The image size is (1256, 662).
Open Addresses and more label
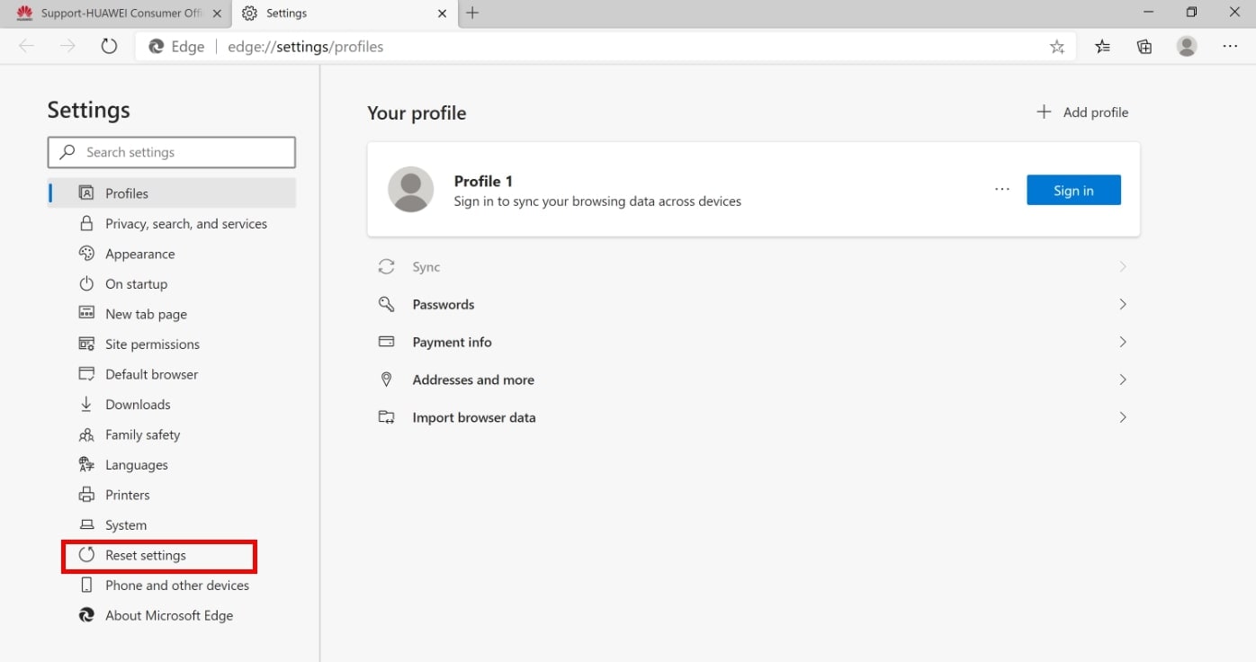pos(473,380)
